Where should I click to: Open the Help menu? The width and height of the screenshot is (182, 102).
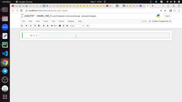(80, 21)
